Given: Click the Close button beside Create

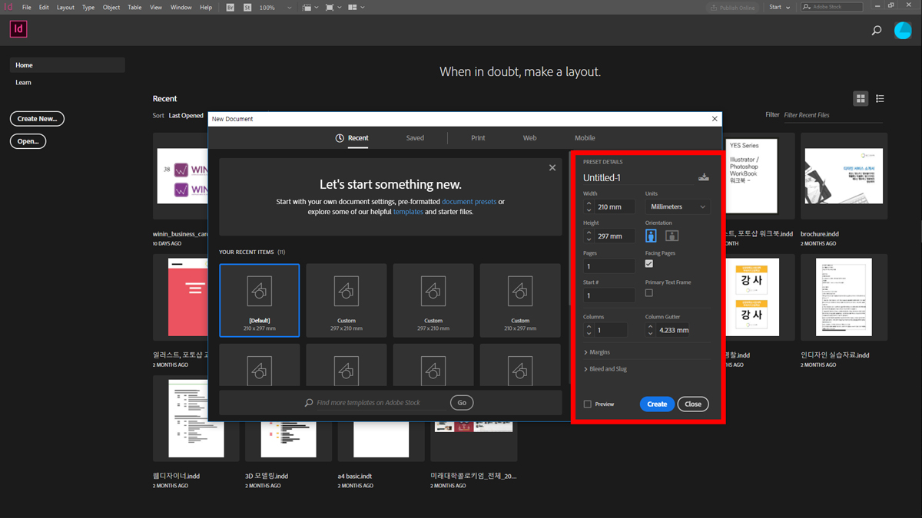Looking at the screenshot, I should (x=693, y=404).
